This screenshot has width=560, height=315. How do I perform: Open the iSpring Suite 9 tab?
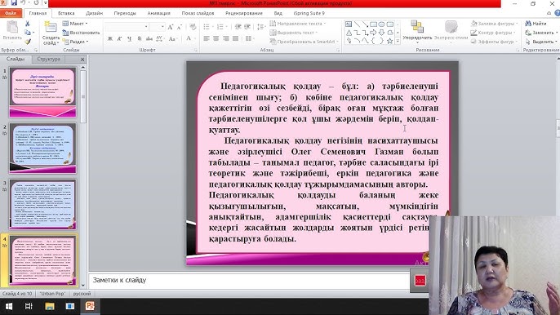(309, 13)
